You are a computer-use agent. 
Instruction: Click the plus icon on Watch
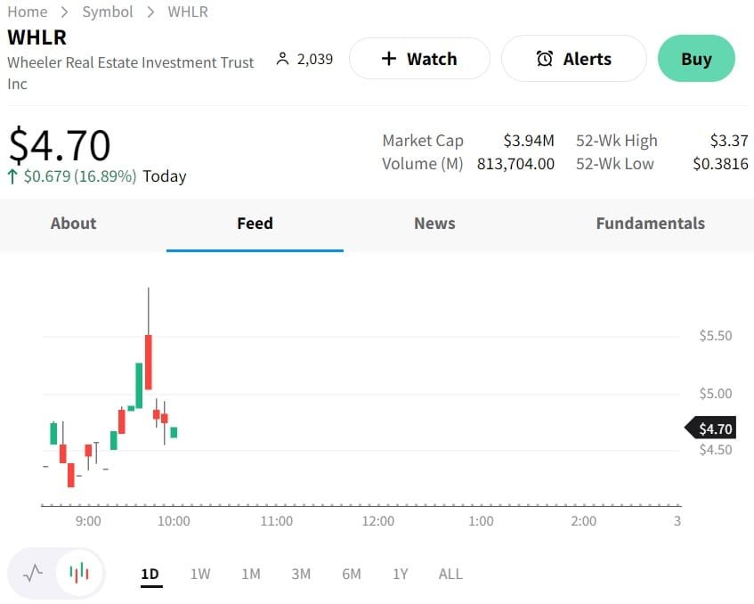coord(388,59)
